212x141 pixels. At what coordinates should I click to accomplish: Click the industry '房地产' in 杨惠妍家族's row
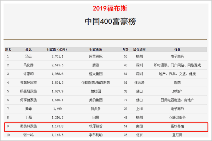coord(177,91)
